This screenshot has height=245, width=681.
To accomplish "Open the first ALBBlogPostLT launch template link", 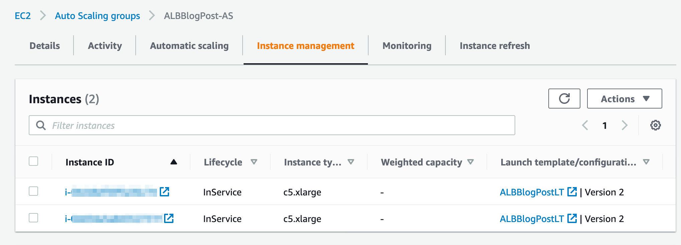I will [532, 192].
